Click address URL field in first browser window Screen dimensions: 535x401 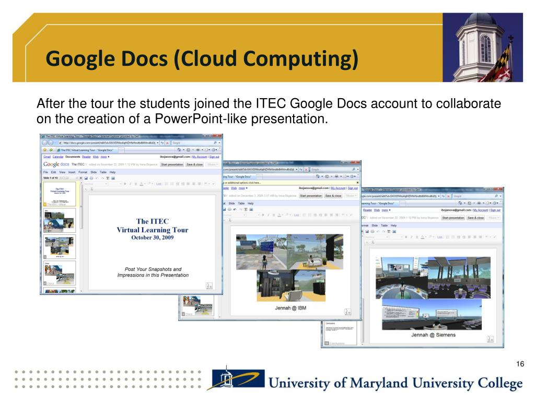pos(108,143)
